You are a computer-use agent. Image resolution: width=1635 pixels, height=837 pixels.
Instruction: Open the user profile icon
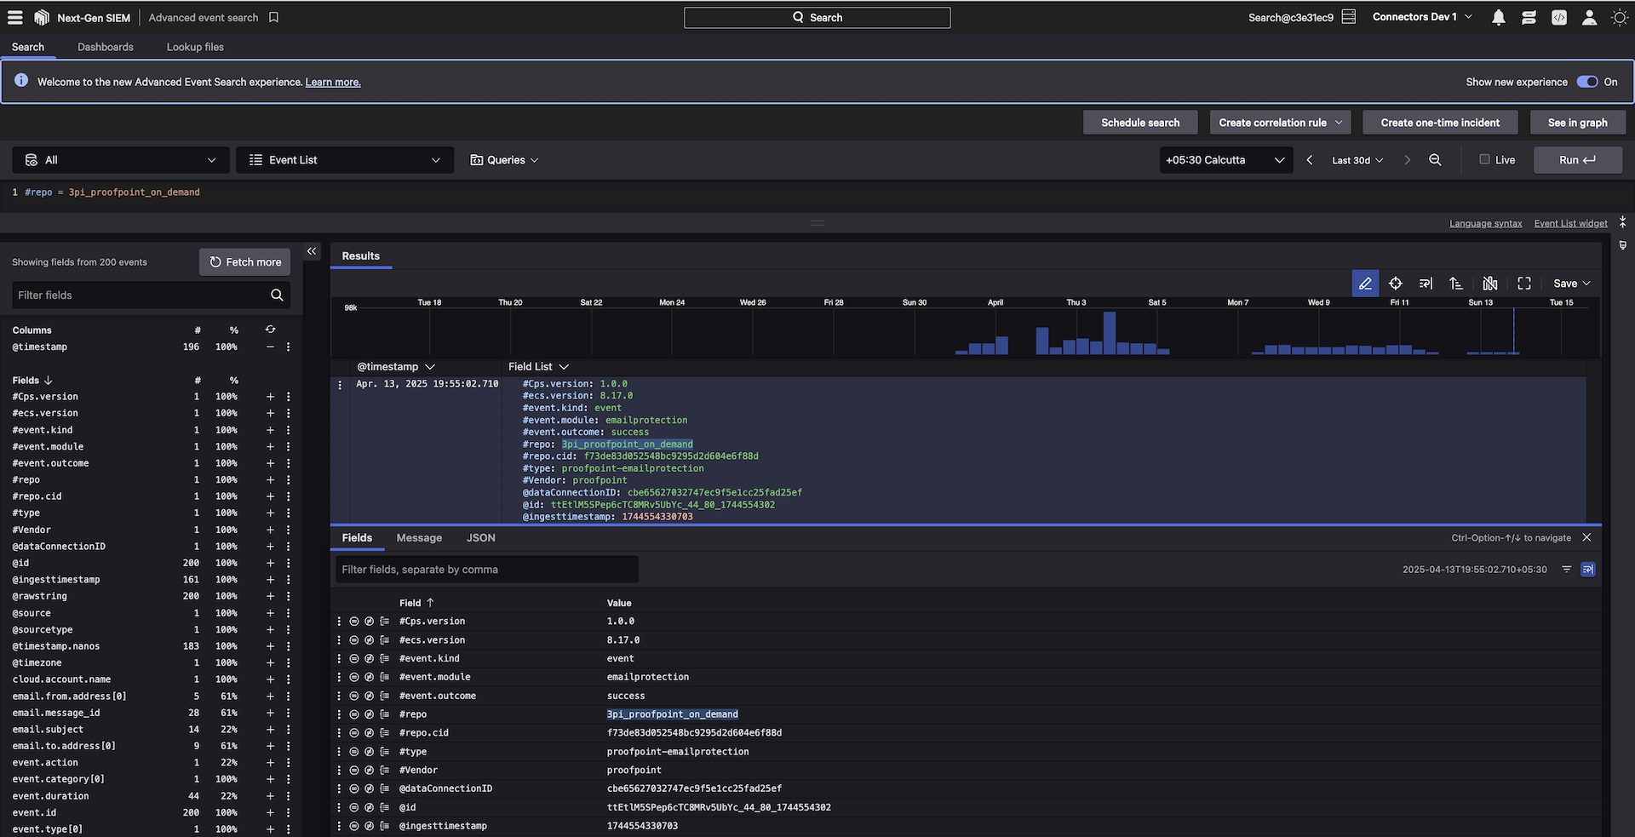click(1589, 17)
